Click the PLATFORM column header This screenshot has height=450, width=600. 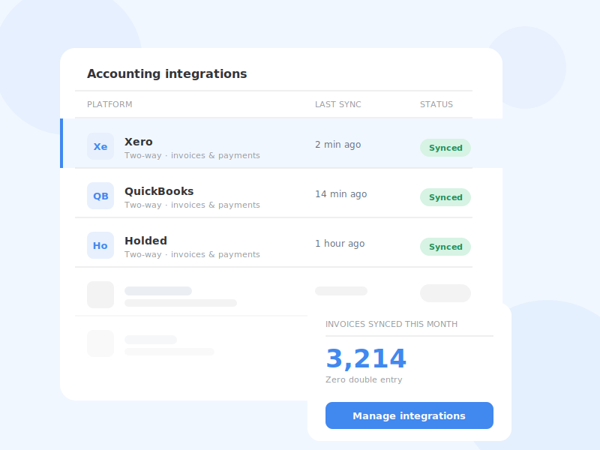click(x=109, y=104)
